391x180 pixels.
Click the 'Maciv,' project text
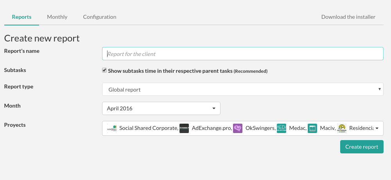(x=328, y=128)
